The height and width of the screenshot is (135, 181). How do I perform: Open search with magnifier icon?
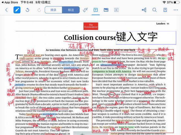154,10
